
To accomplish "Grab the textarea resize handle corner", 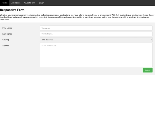I will click(x=152, y=66).
